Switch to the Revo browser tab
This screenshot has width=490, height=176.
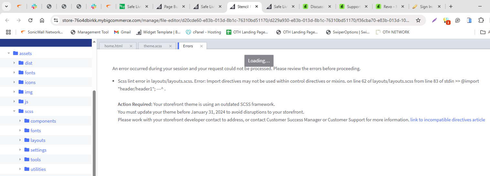pos(390,6)
